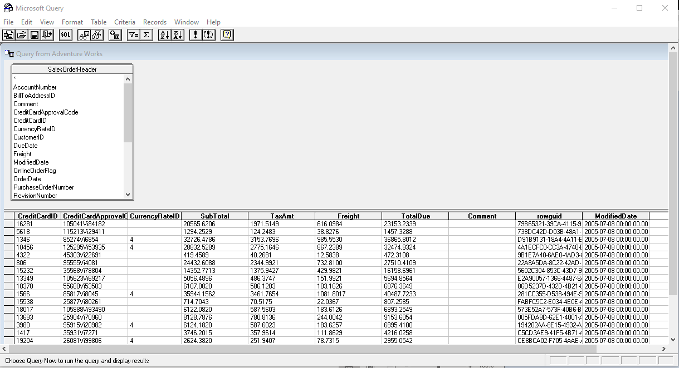Open the Table menu
The height and width of the screenshot is (368, 679).
click(99, 22)
